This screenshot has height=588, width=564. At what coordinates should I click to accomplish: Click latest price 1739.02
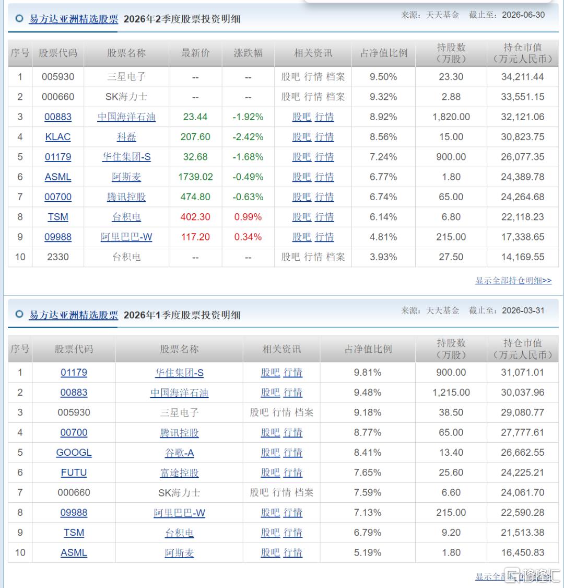click(195, 177)
